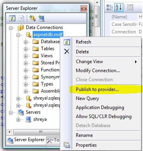Close the Server Explorer panel
The image size is (143, 151).
(84, 9)
